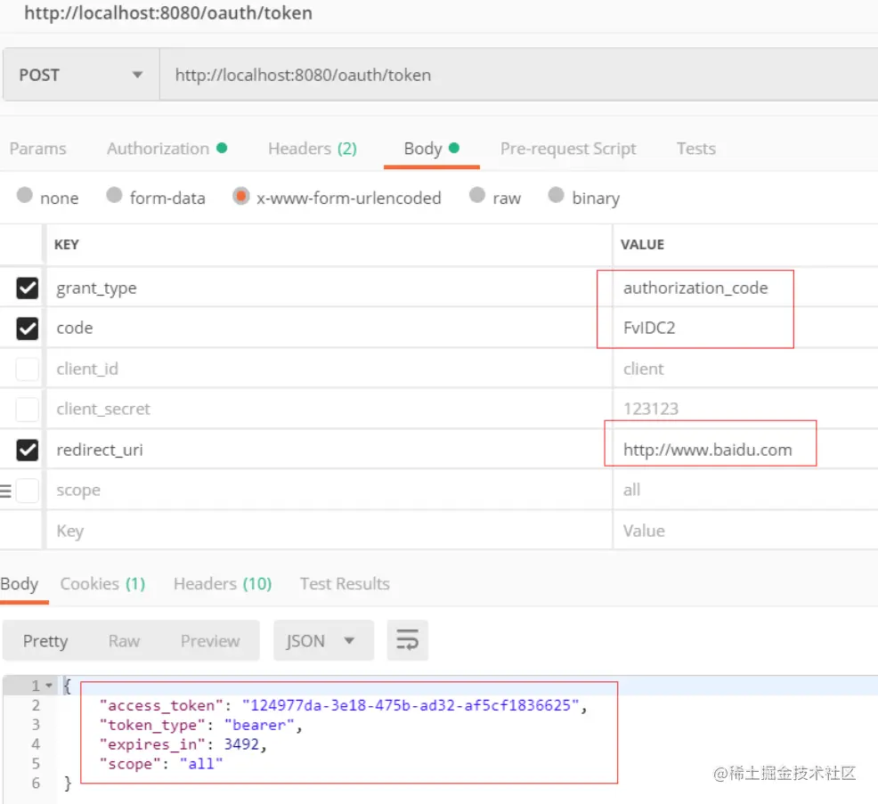Collapse the JSON object at line 1
Image resolution: width=878 pixels, height=804 pixels.
point(49,686)
